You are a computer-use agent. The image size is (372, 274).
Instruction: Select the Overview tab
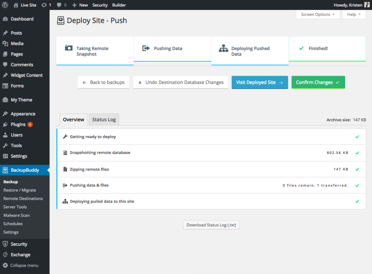tap(73, 120)
